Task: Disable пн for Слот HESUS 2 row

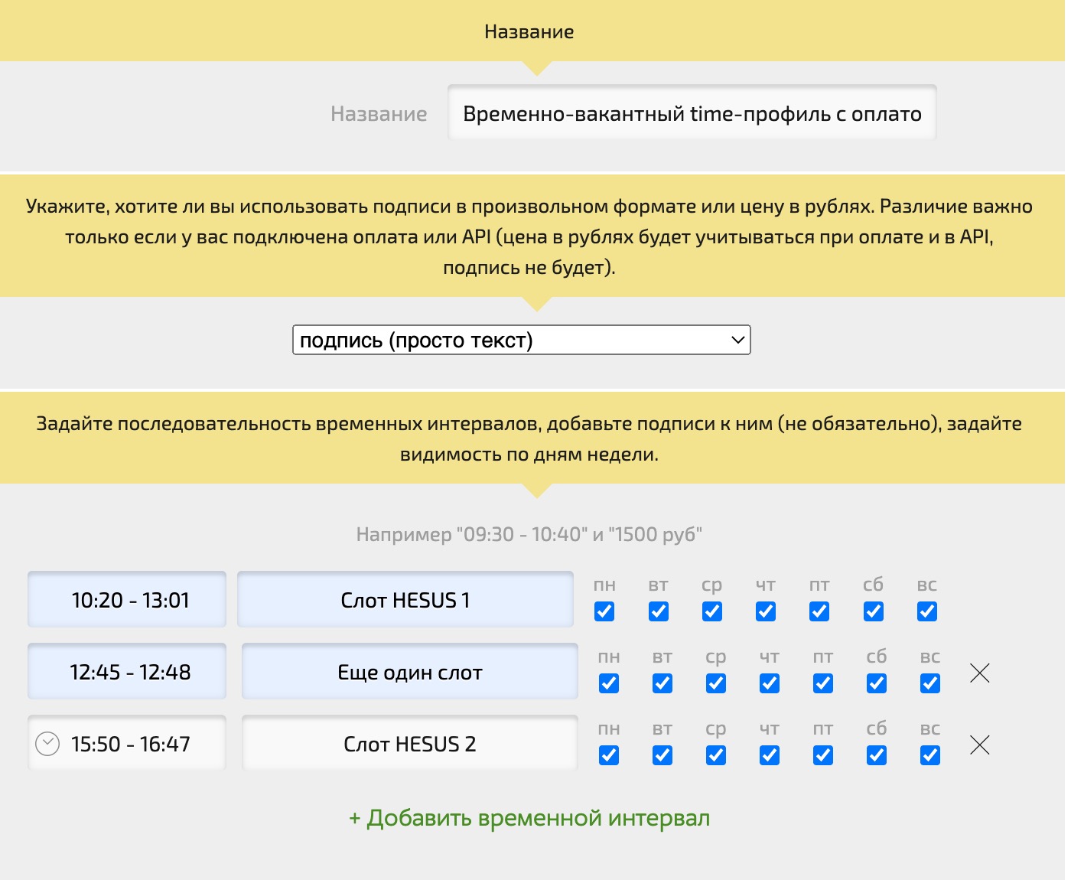Action: 609,755
